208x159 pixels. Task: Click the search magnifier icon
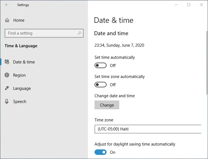click(79, 33)
